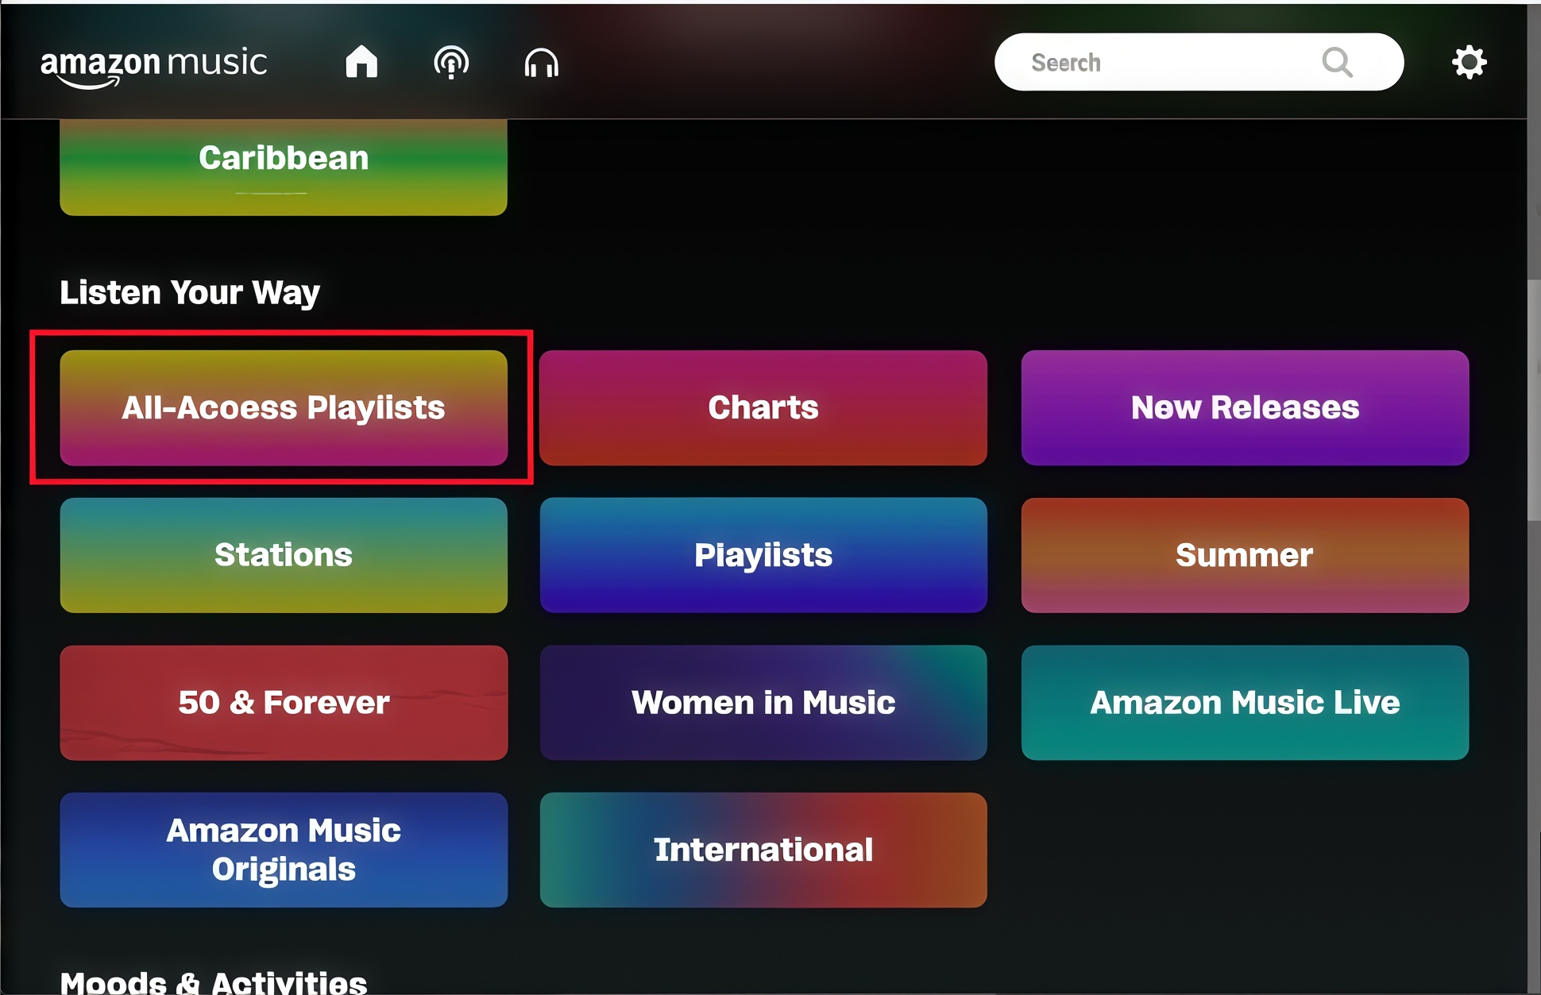Open the Women in Music tile
The height and width of the screenshot is (995, 1541).
[x=763, y=703]
